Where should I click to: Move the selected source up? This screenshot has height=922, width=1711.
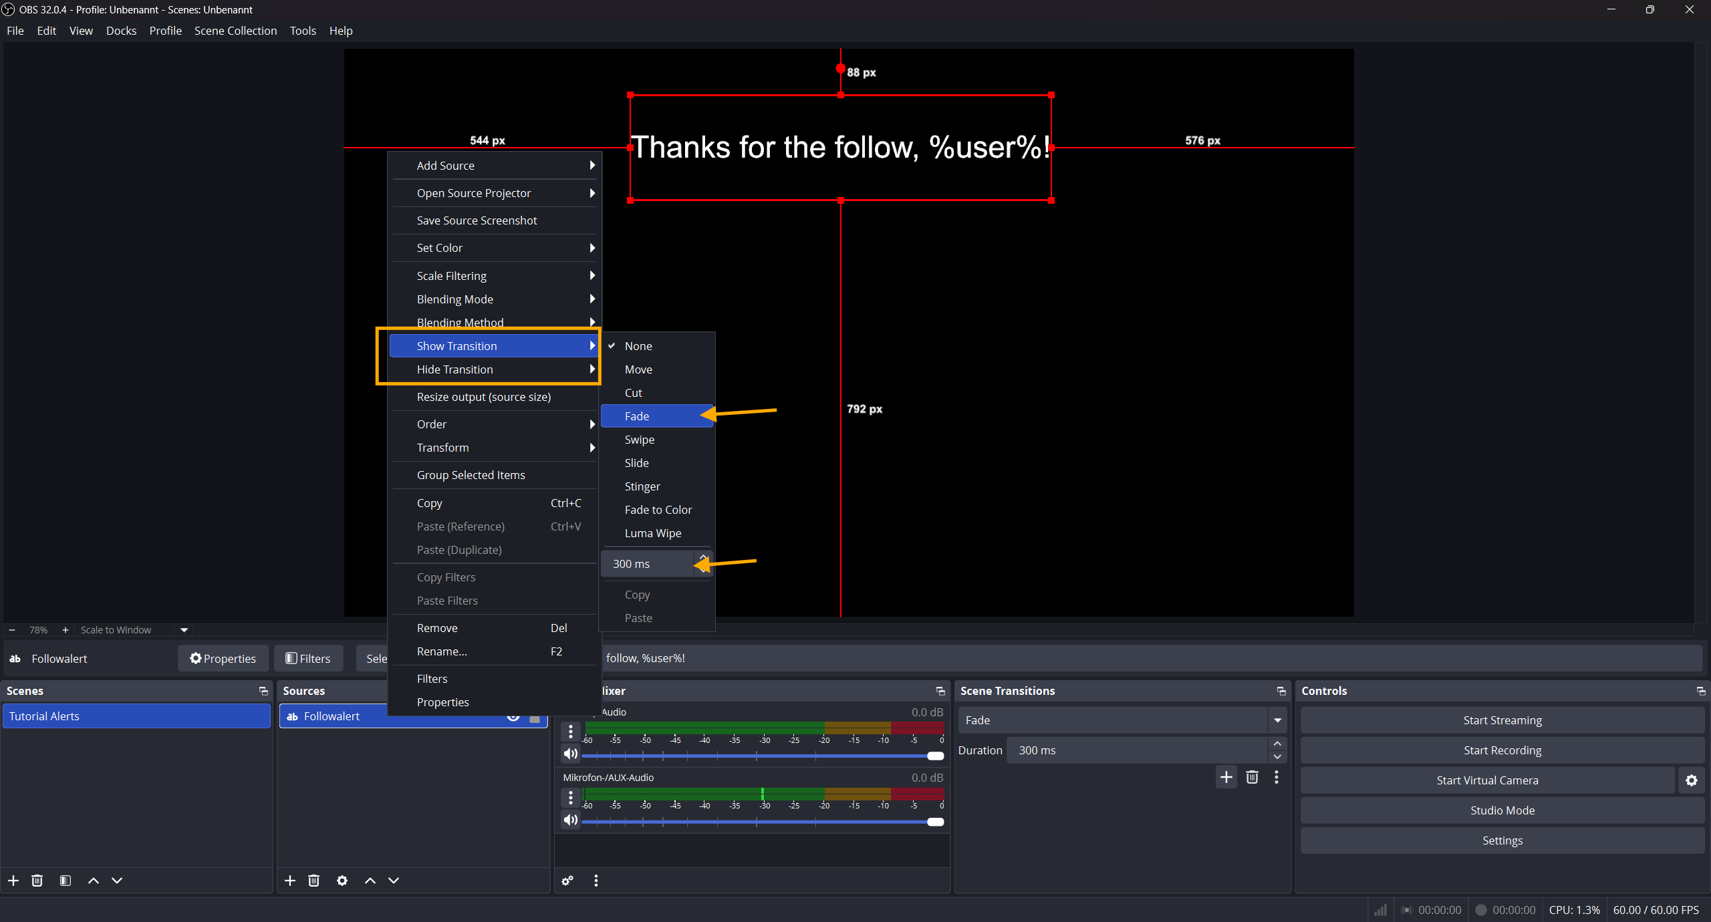point(370,881)
